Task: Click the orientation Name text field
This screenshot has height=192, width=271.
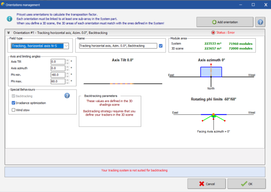Action: click(x=118, y=46)
